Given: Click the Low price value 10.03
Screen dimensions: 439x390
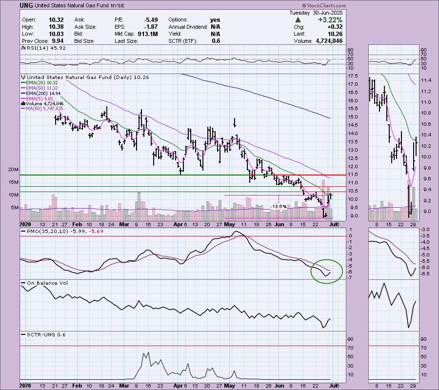Looking at the screenshot, I should click(56, 34).
